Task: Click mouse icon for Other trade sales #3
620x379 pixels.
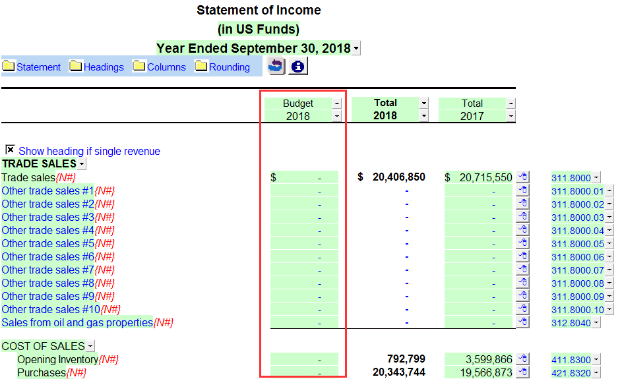Action: [523, 217]
